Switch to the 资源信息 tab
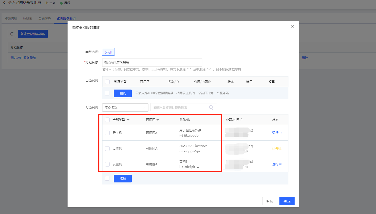Image resolution: width=376 pixels, height=214 pixels. pyautogui.click(x=11, y=18)
